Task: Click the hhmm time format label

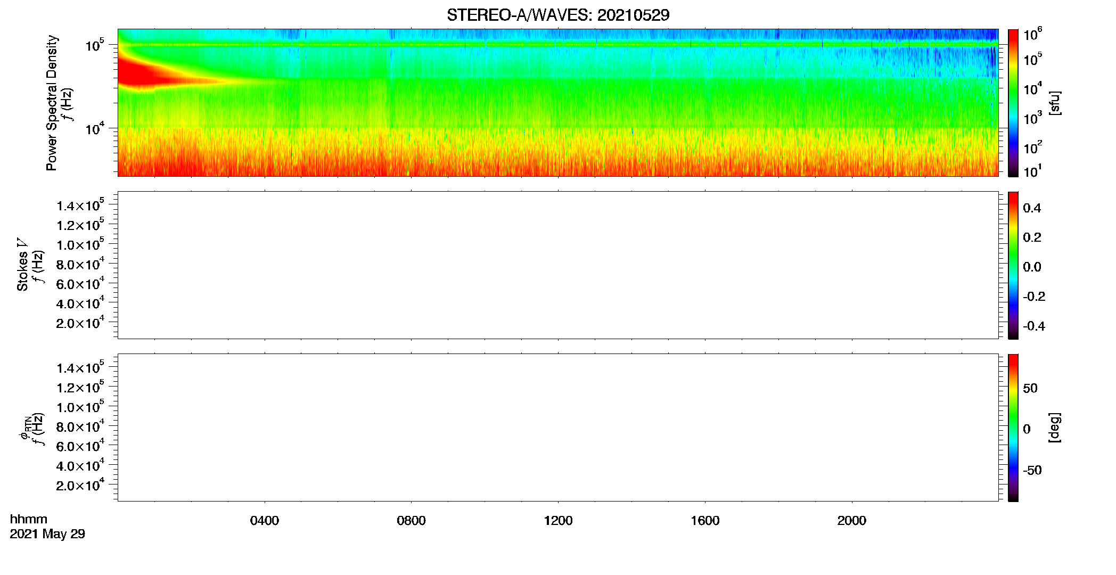Action: pyautogui.click(x=29, y=520)
